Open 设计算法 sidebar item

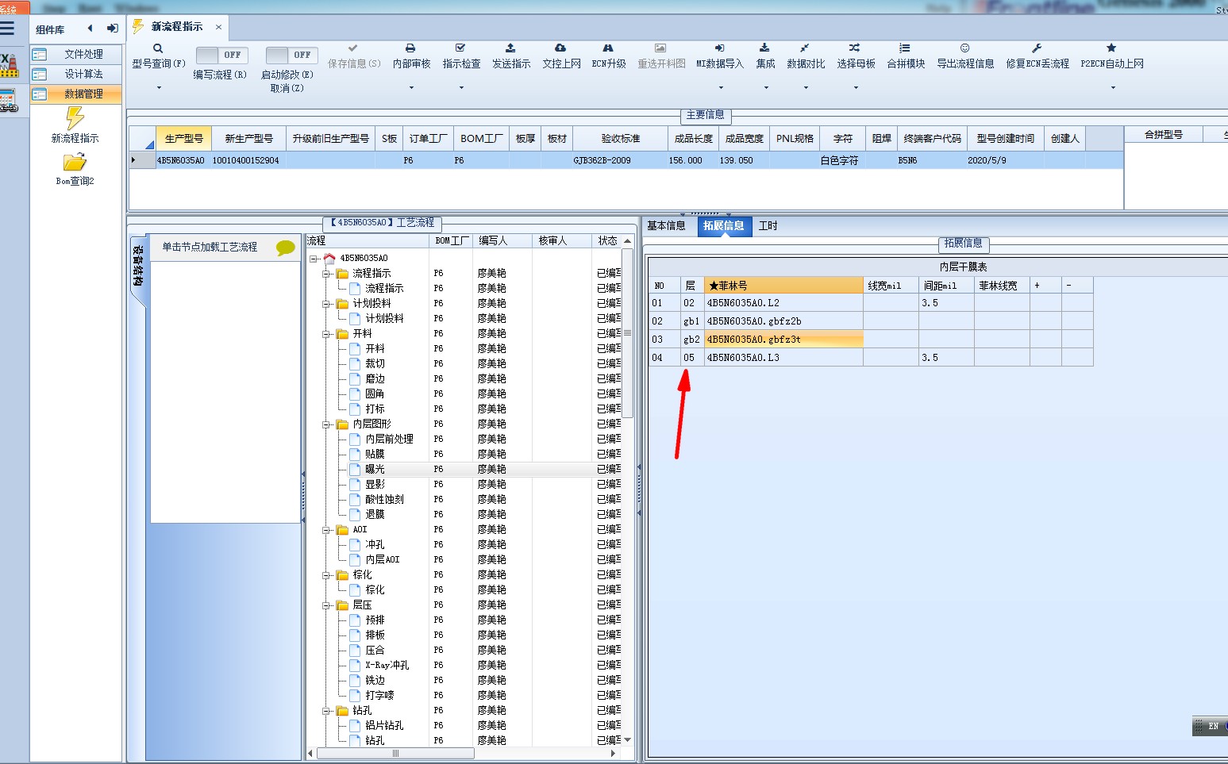pyautogui.click(x=77, y=74)
